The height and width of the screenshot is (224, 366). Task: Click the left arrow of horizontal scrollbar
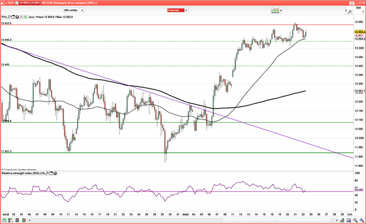coord(30,220)
